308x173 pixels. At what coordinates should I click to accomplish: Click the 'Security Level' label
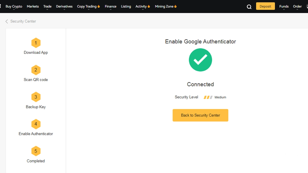pyautogui.click(x=187, y=97)
